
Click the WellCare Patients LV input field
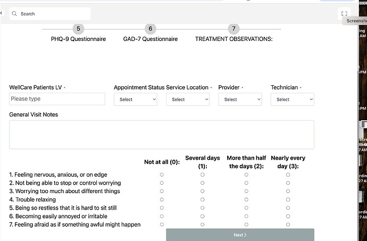click(x=57, y=99)
